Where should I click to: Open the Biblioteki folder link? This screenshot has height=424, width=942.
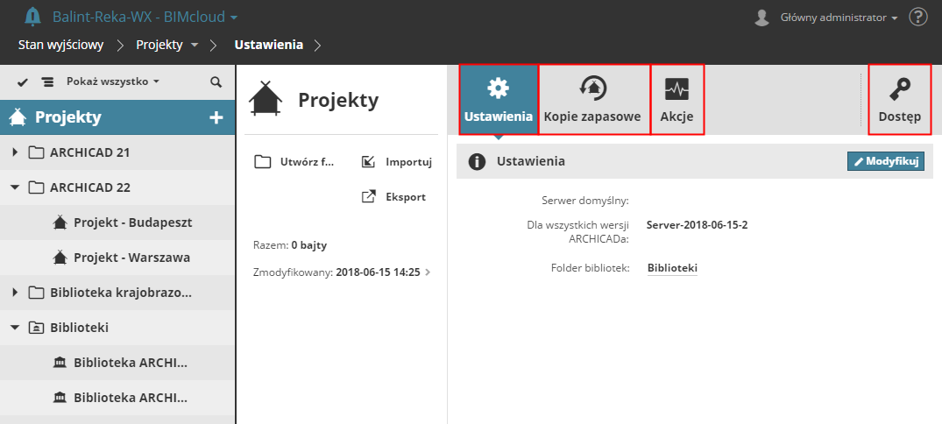tap(672, 268)
